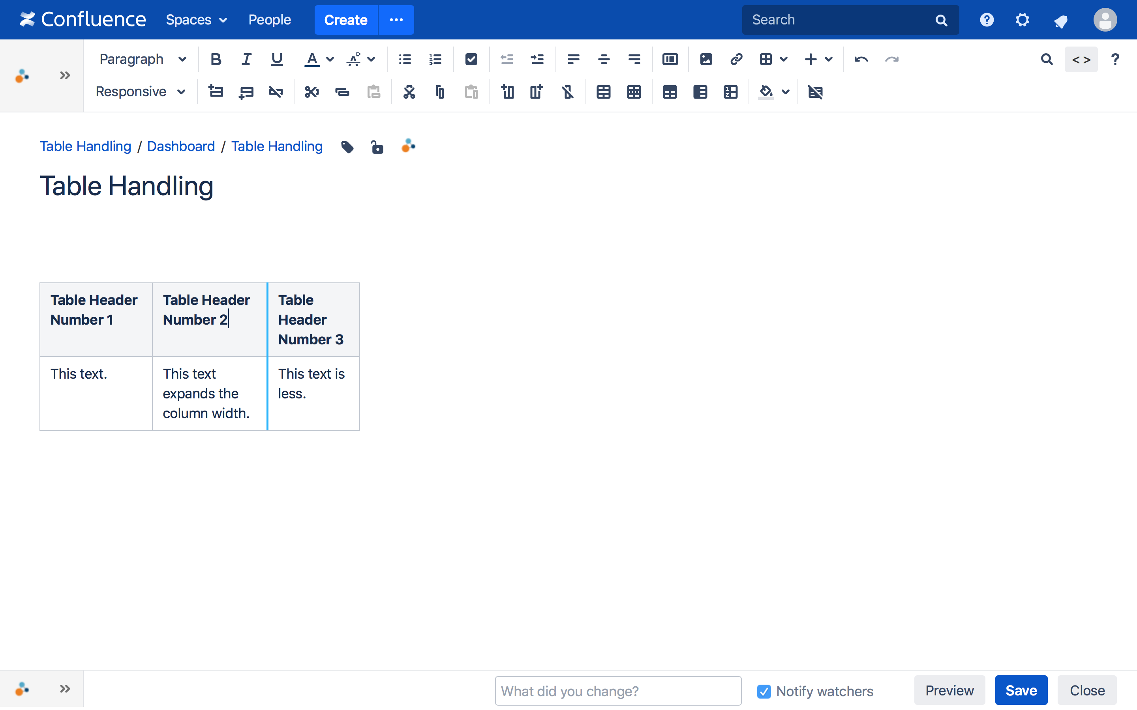The width and height of the screenshot is (1137, 710).
Task: Insert a link
Action: [x=736, y=59]
